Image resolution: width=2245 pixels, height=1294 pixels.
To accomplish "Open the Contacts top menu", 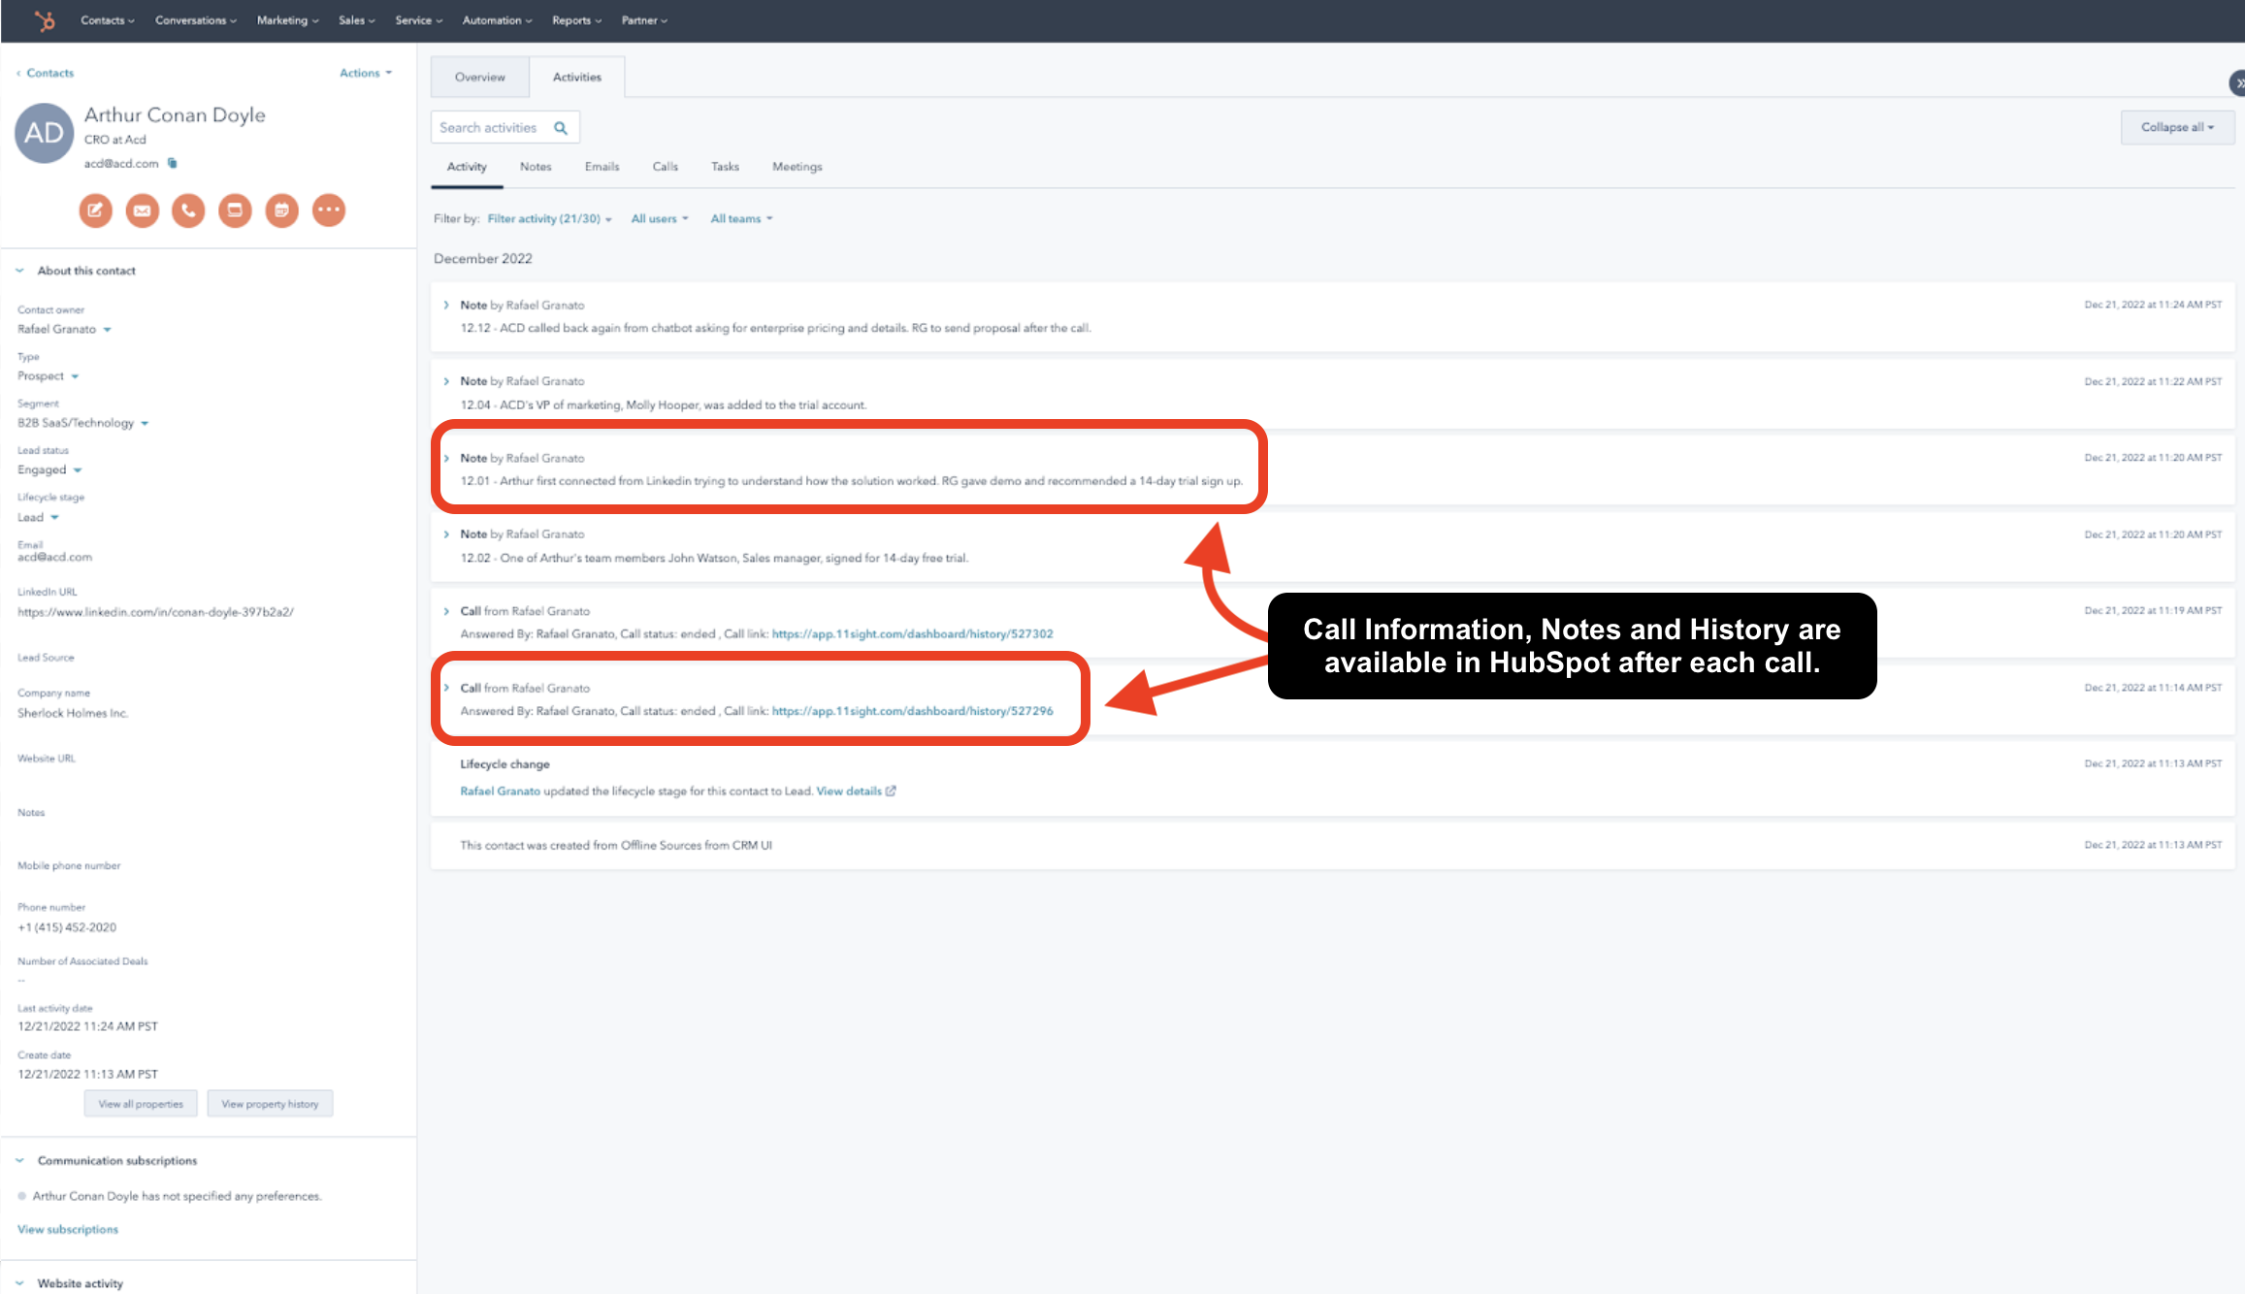I will pyautogui.click(x=107, y=20).
